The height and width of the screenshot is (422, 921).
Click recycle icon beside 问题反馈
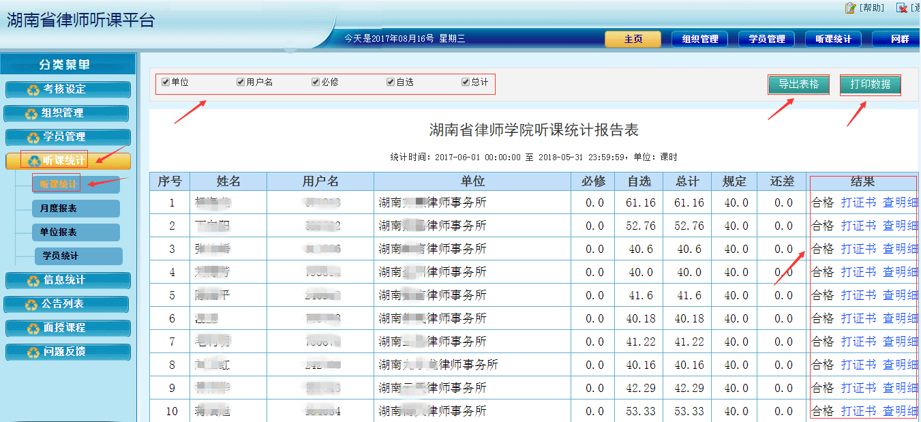[33, 352]
